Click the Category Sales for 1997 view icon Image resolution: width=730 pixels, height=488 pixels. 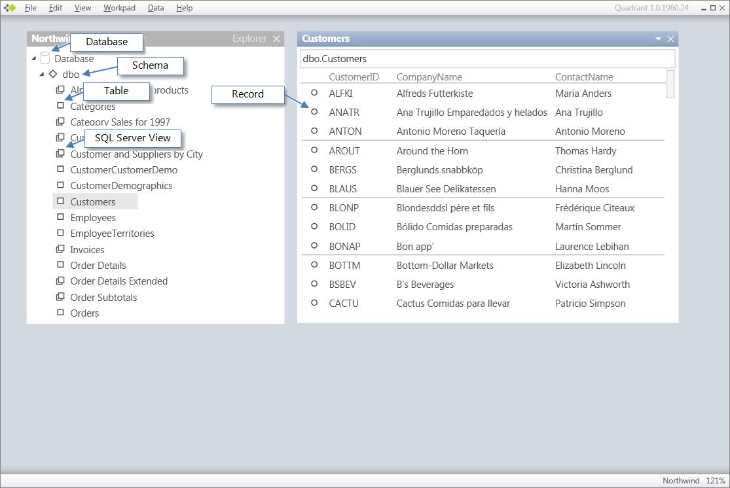60,122
